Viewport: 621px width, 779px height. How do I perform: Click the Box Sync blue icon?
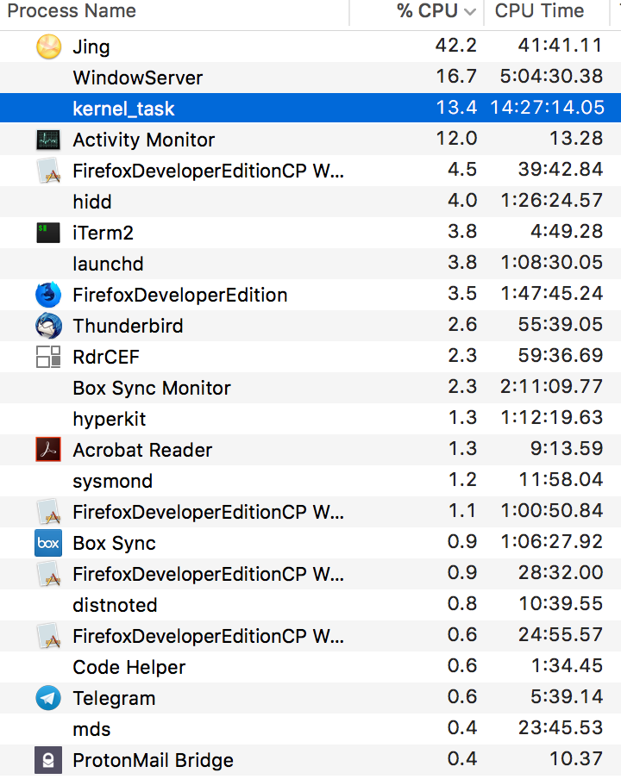48,543
